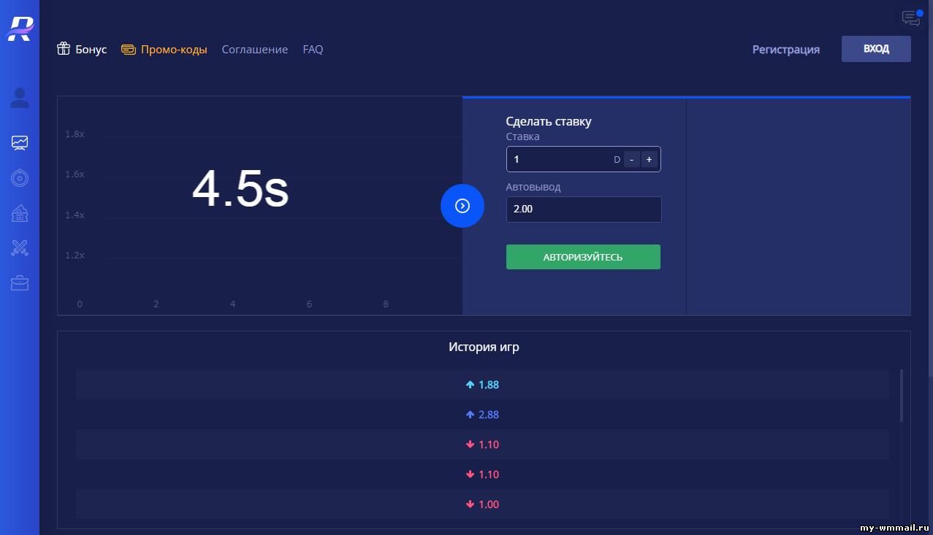Click the 1.2x axis label
The image size is (933, 535).
click(x=75, y=255)
